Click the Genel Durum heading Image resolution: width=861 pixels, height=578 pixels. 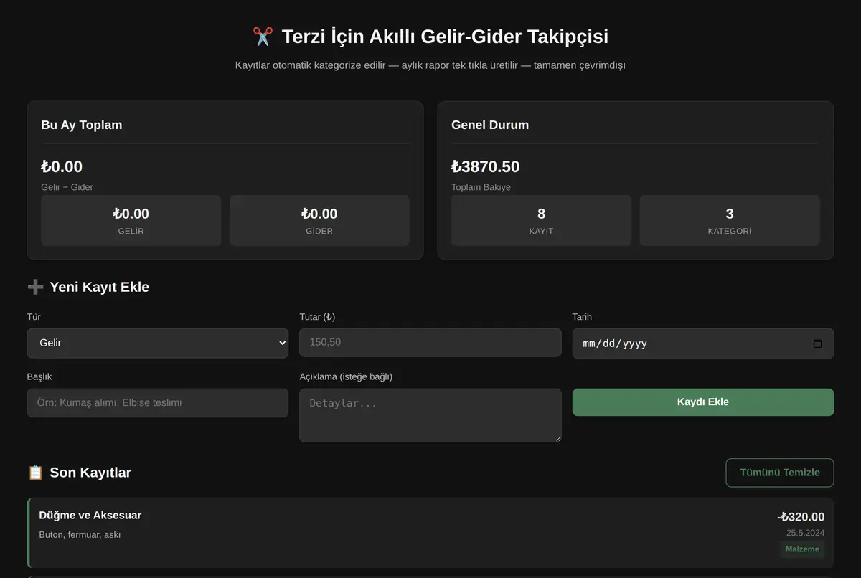[490, 125]
